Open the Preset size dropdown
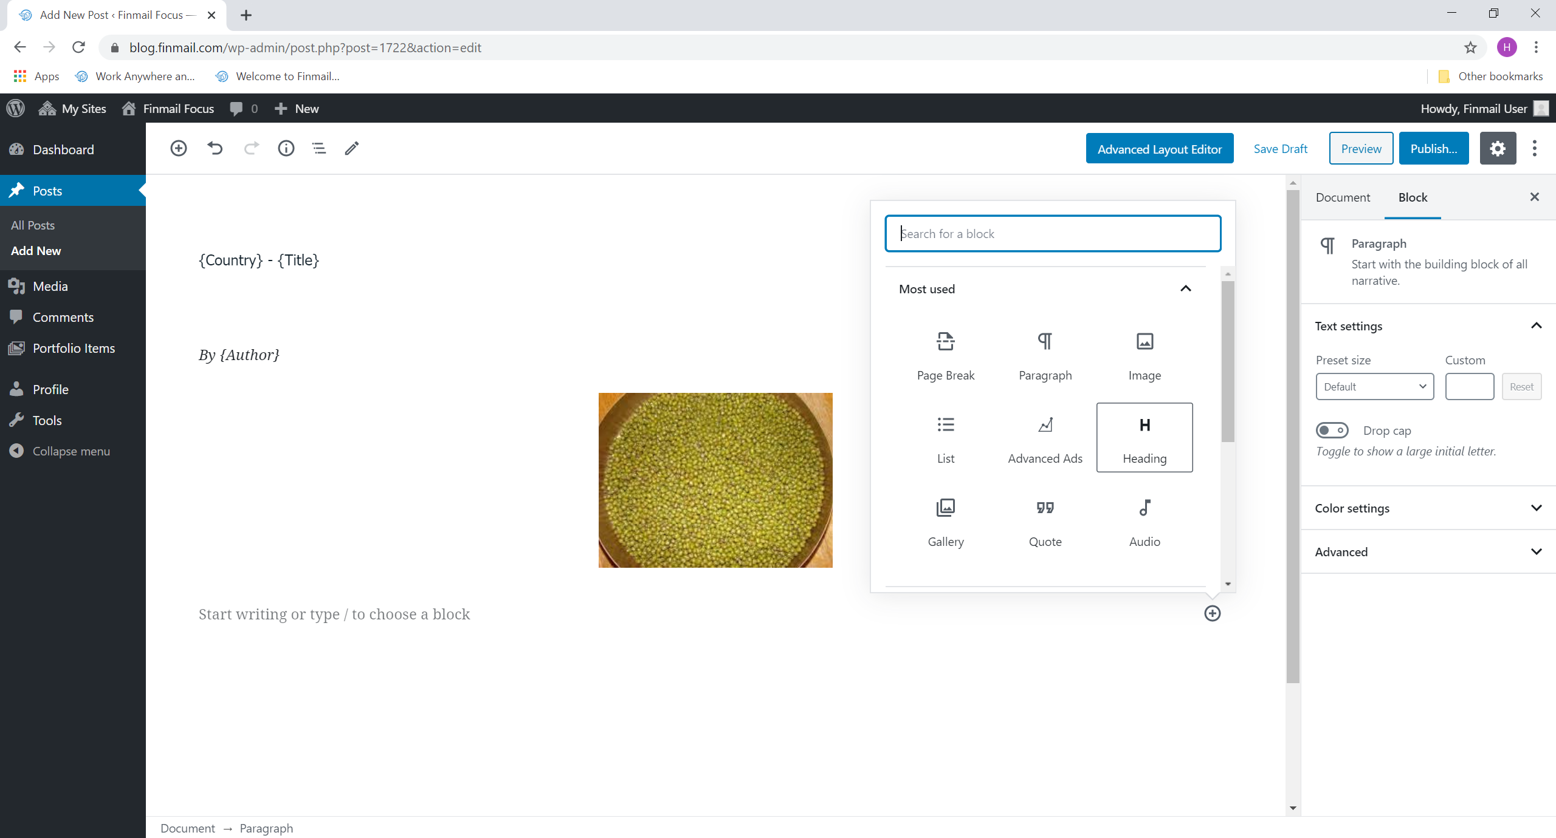The height and width of the screenshot is (838, 1556). [x=1375, y=386]
